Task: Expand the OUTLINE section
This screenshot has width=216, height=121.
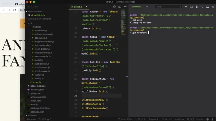Action: pyautogui.click(x=32, y=116)
